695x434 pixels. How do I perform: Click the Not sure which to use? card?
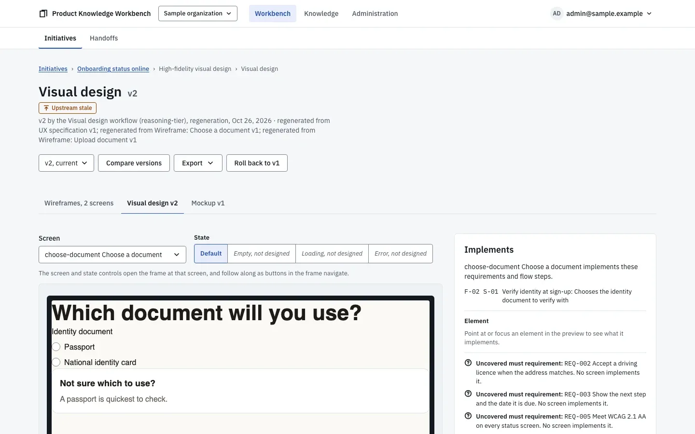pyautogui.click(x=240, y=391)
